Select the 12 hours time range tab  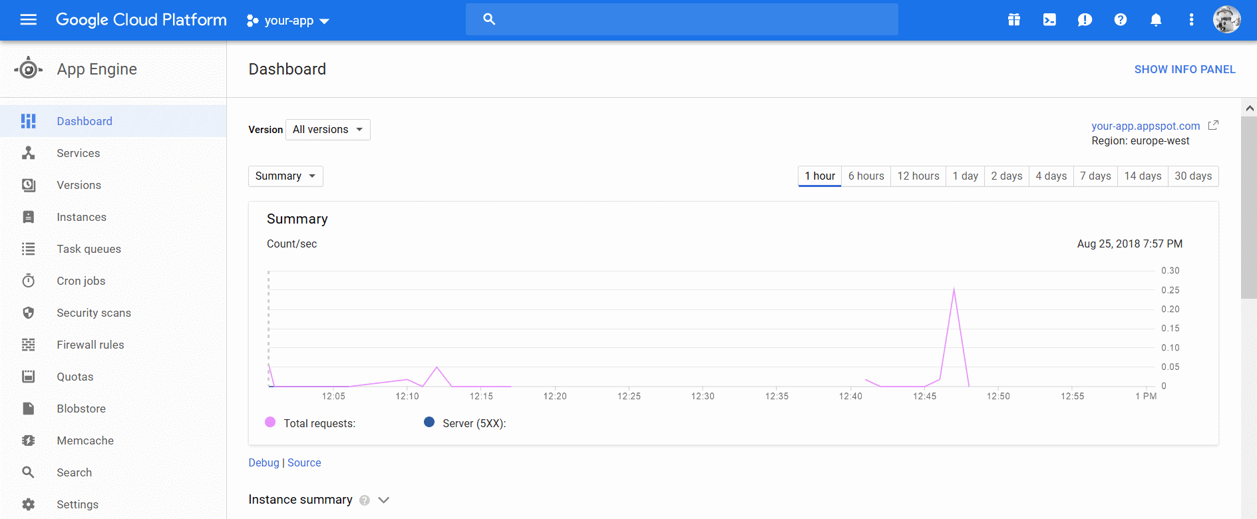[918, 176]
